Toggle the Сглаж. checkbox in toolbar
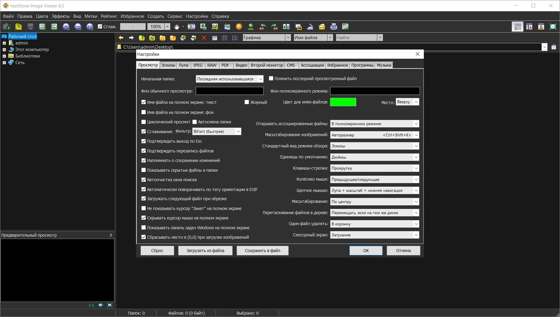This screenshot has width=560, height=317. 100,27
